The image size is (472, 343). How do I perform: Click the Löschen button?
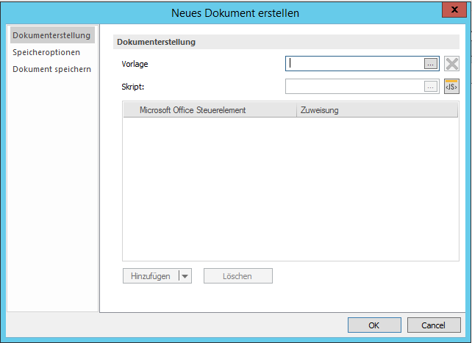[238, 276]
